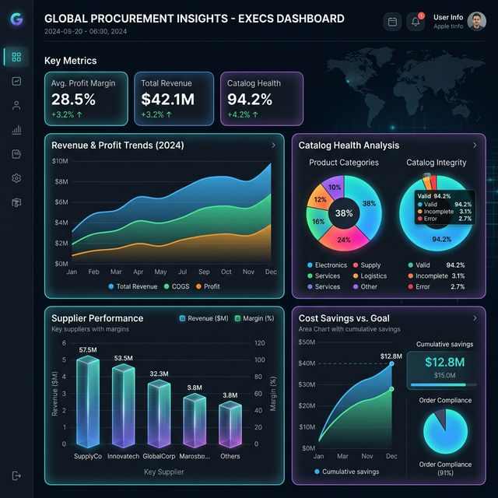Click the Total Revenue $42.1M card
The width and height of the screenshot is (498, 498).
[x=174, y=99]
